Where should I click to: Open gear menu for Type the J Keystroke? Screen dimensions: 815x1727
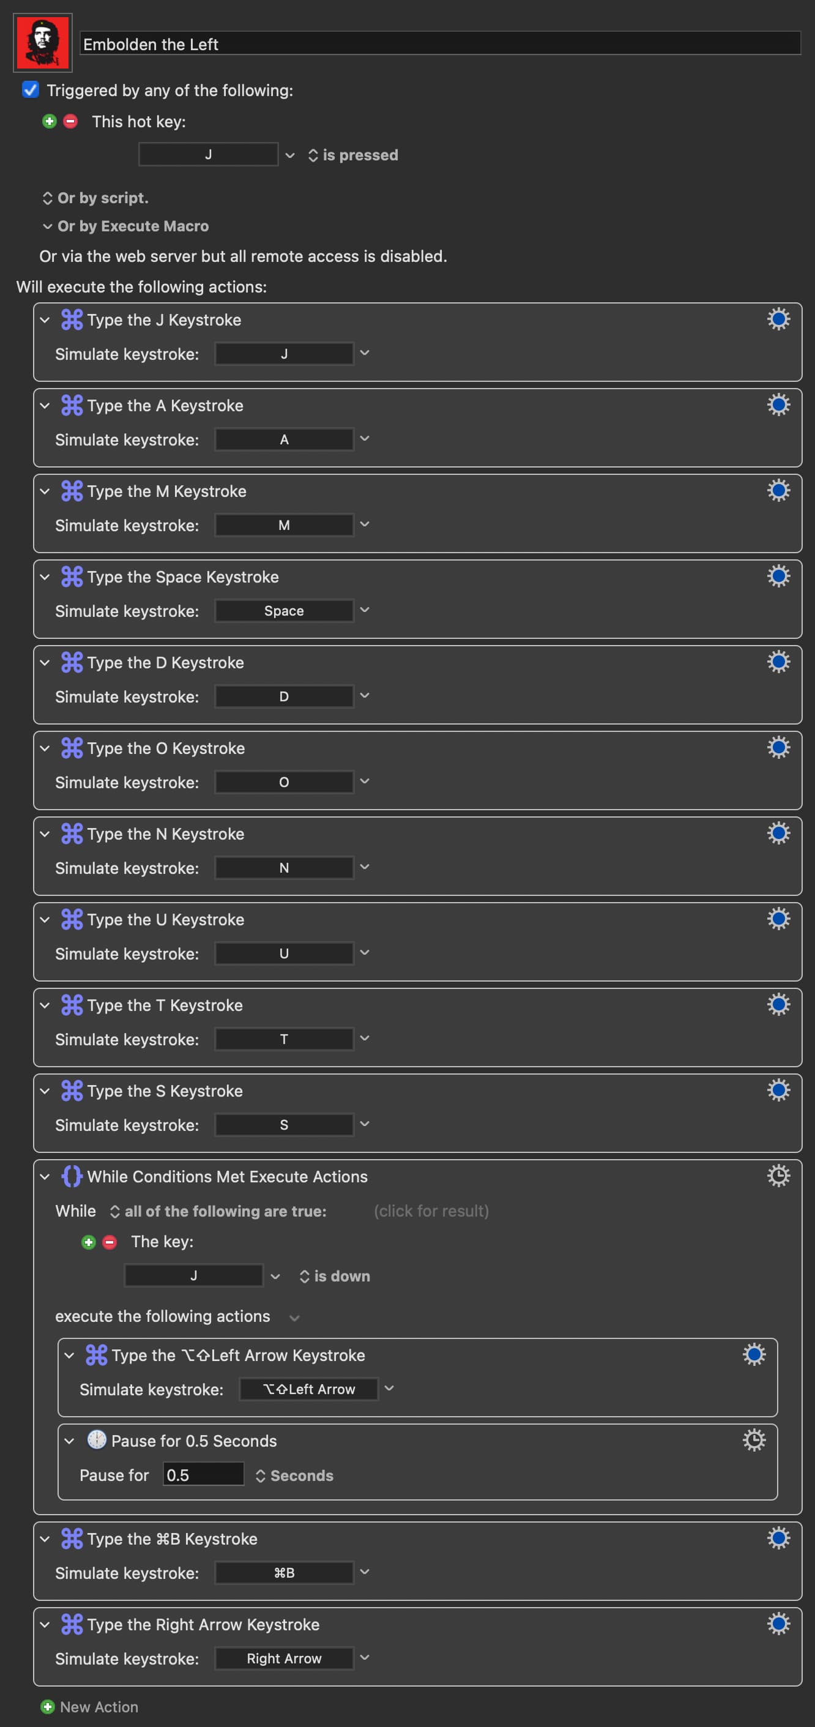(778, 319)
